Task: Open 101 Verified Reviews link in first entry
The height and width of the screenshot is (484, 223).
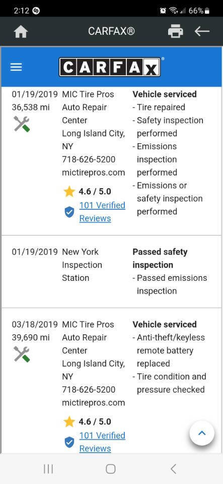Action: (x=102, y=212)
